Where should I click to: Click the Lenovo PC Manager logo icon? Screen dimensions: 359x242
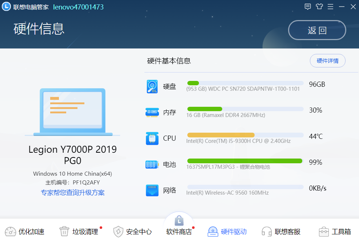[6, 7]
